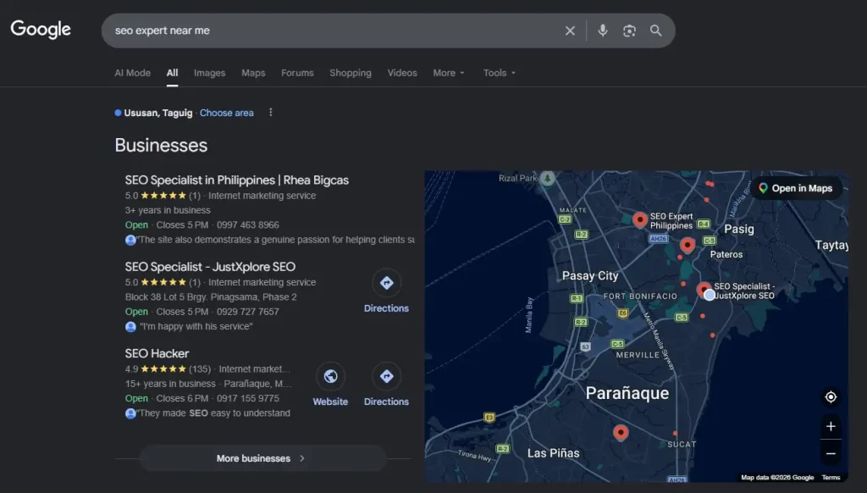Clear the search query with X icon
This screenshot has width=867, height=493.
point(570,30)
